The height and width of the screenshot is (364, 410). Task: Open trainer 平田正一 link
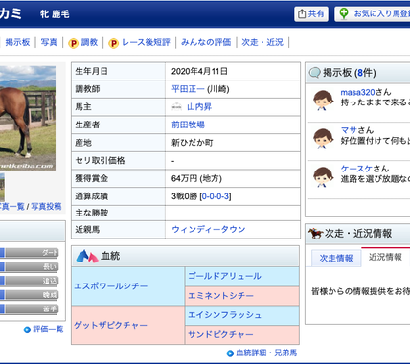(x=188, y=89)
